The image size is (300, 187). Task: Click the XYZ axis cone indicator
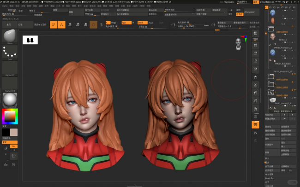click(245, 38)
